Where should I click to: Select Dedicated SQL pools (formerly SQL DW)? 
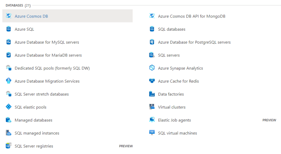(52, 68)
